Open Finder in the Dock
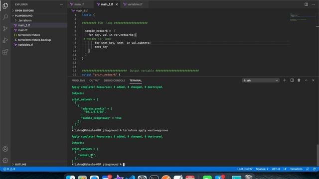This screenshot has width=319, height=179. click(x=70, y=178)
